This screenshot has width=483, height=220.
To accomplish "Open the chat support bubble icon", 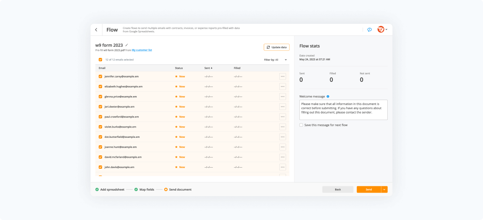I will (x=369, y=30).
